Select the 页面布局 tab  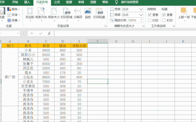42,2
